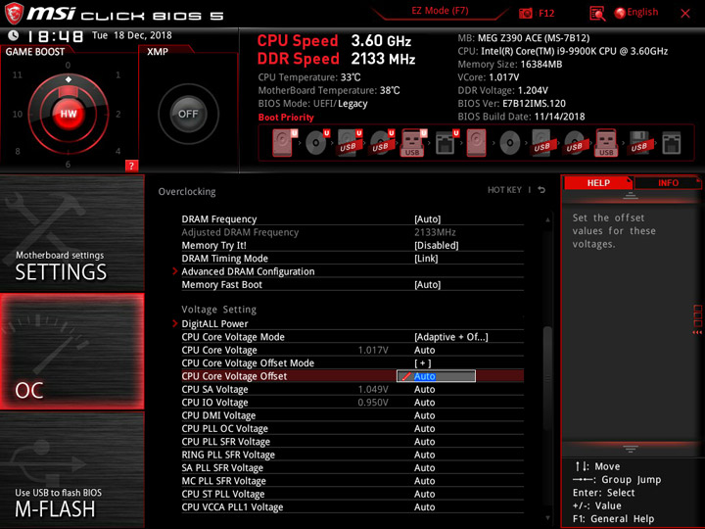This screenshot has width=705, height=529.
Task: Click the scrollbar up arrow in settings list
Action: point(547,220)
